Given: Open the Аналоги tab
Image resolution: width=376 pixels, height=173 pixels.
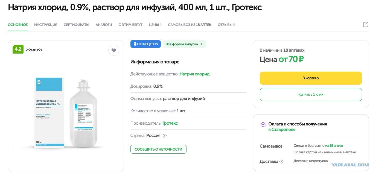Looking at the screenshot, I should 104,25.
